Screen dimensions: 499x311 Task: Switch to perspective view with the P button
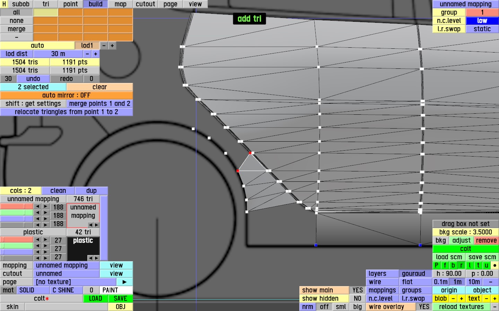point(437,265)
